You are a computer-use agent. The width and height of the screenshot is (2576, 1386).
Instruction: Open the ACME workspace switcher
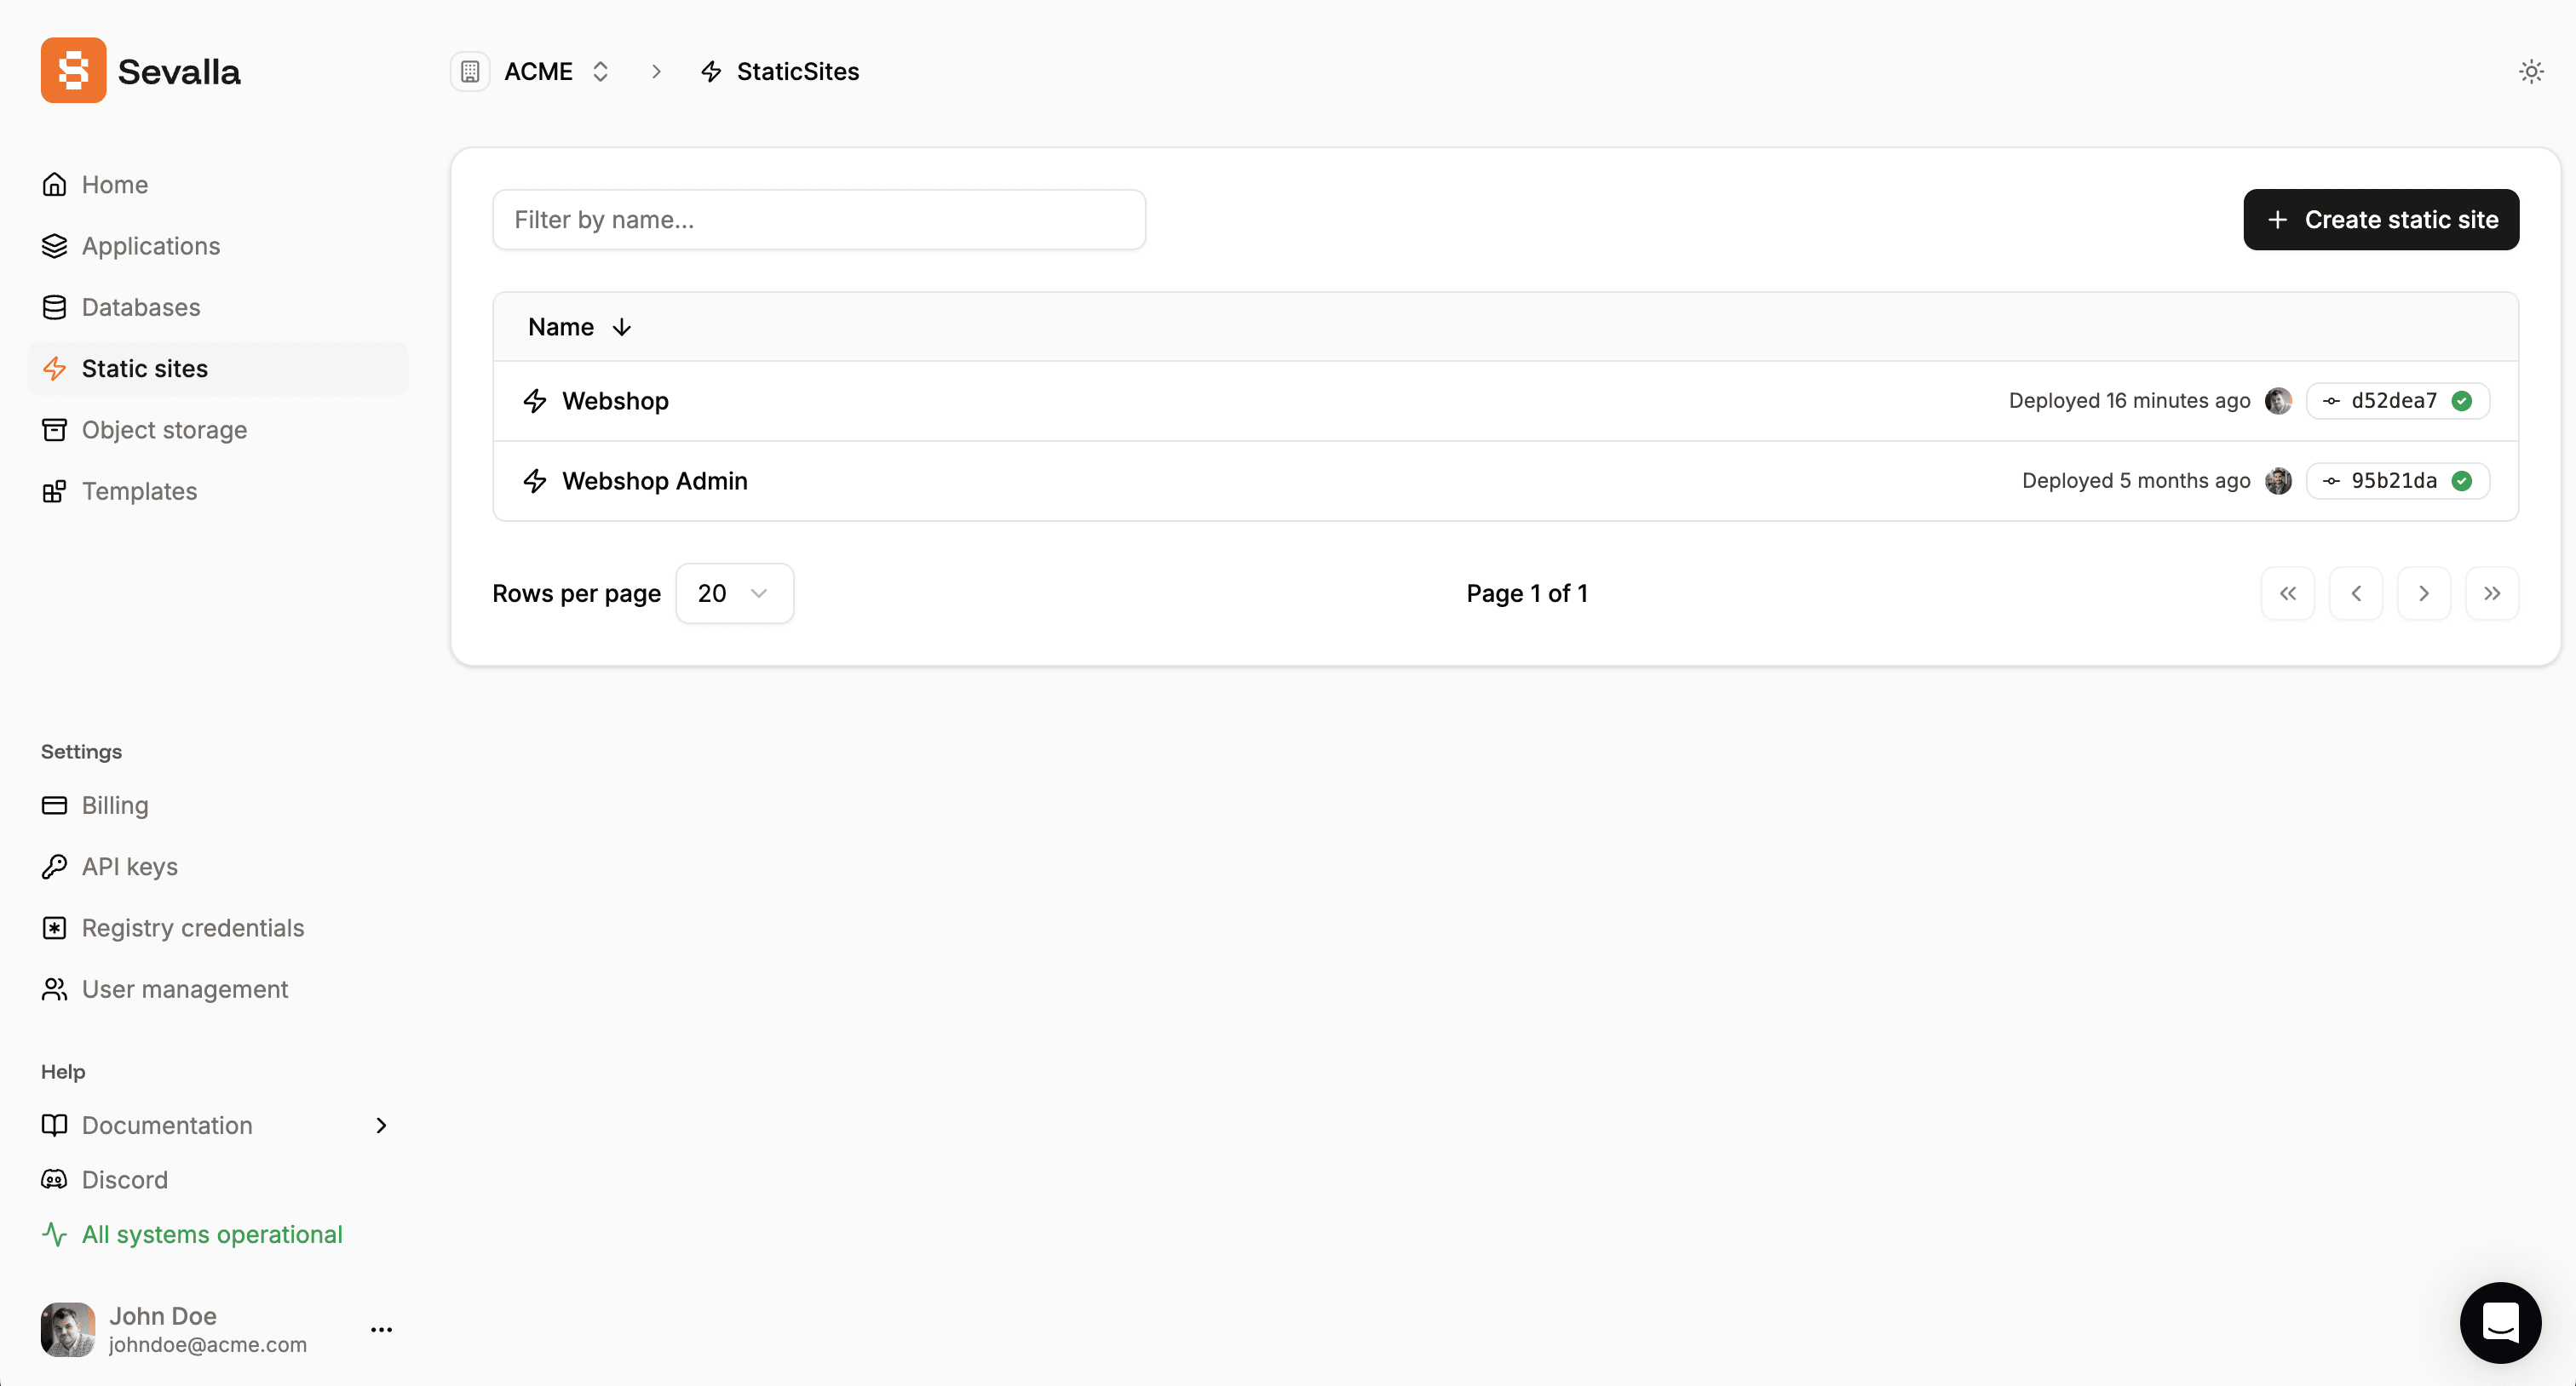[x=600, y=71]
